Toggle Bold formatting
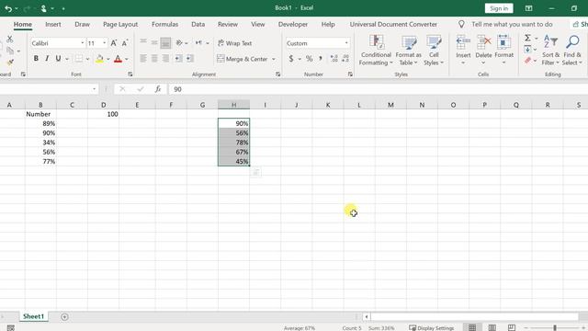Screen dimensions: 588x331 36,59
